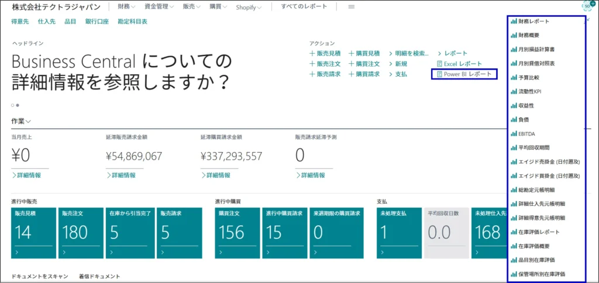
Task: Click 詳細情報 under 延滞販売請求金額
Action: pyautogui.click(x=121, y=175)
